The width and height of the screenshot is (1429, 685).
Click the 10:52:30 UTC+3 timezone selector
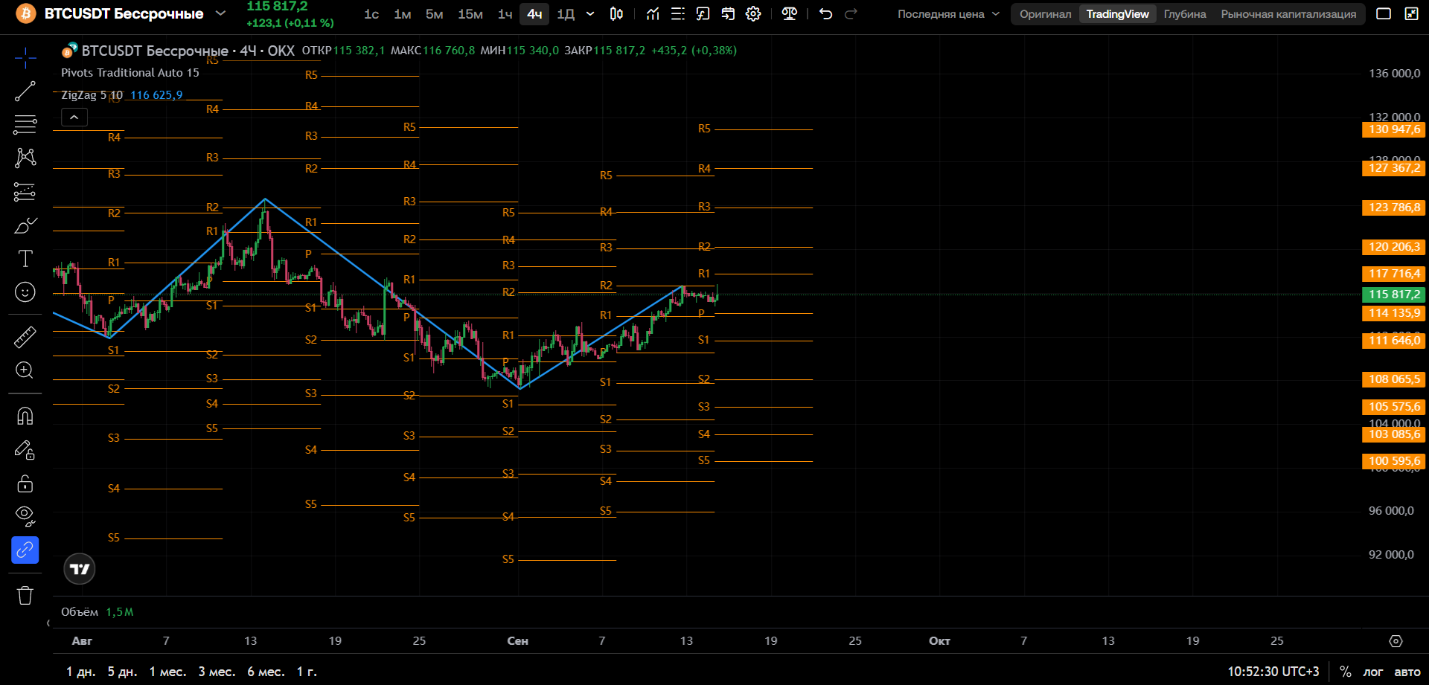tap(1273, 672)
